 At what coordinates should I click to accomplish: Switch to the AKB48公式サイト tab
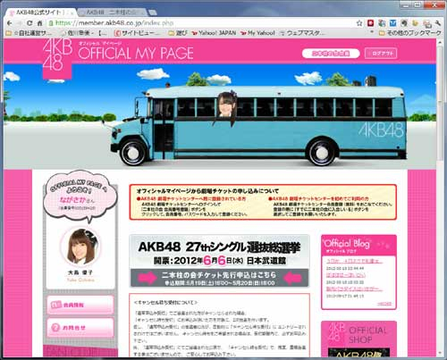click(x=41, y=13)
